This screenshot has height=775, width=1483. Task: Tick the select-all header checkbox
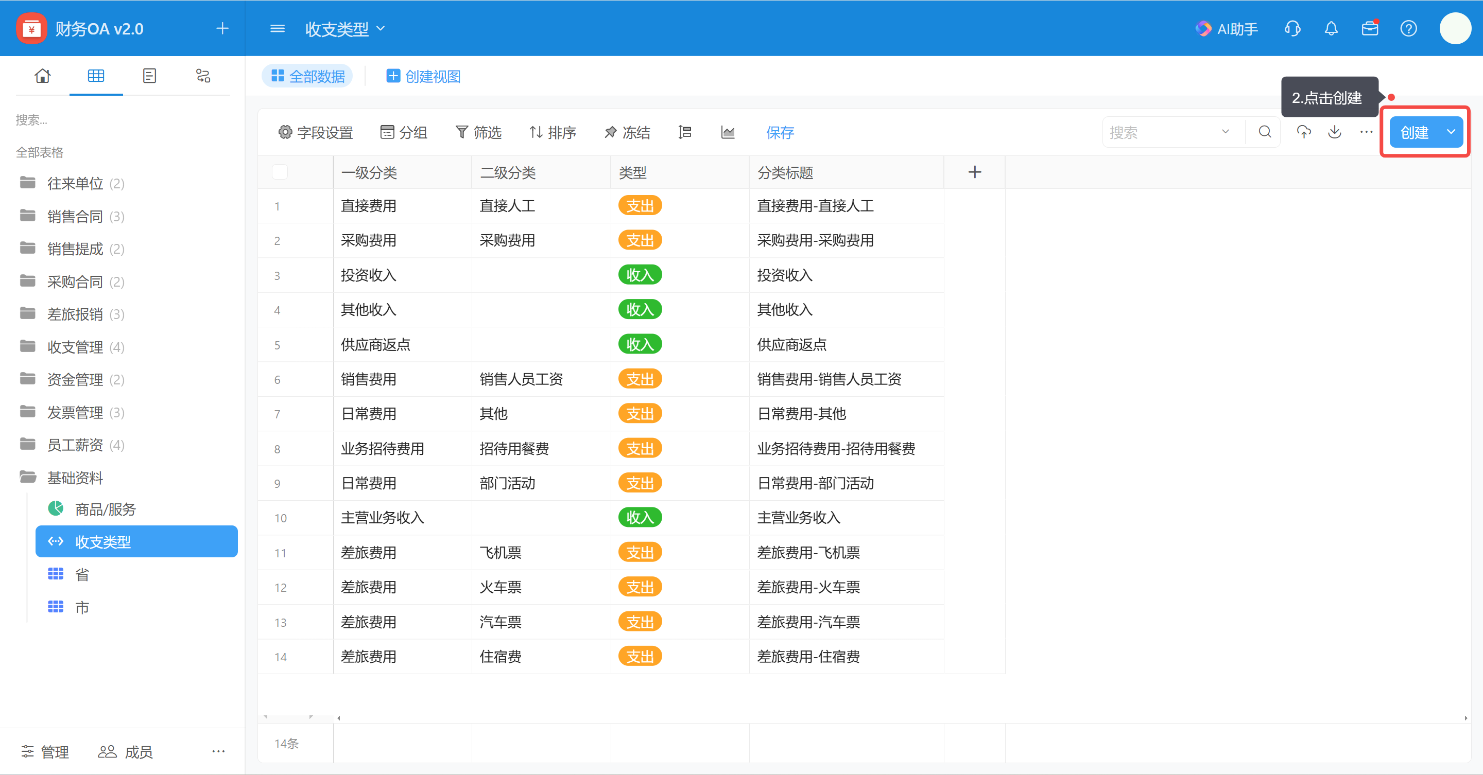click(279, 171)
